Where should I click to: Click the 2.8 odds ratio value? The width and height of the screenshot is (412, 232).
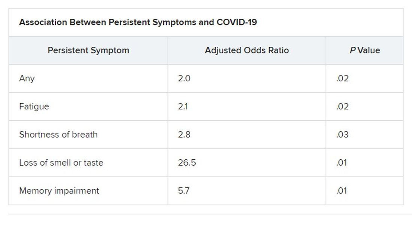[184, 135]
